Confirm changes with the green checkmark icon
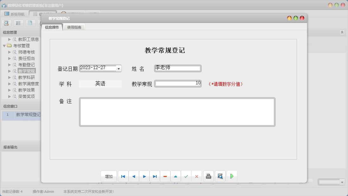Viewport: 348px width, 196px height. (186, 176)
